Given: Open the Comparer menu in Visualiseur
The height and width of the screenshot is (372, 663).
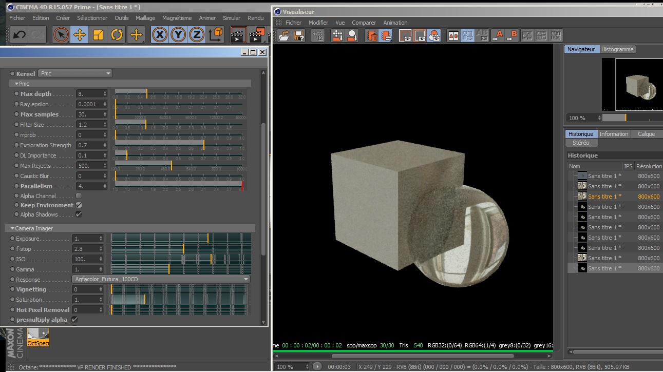Looking at the screenshot, I should [x=364, y=23].
